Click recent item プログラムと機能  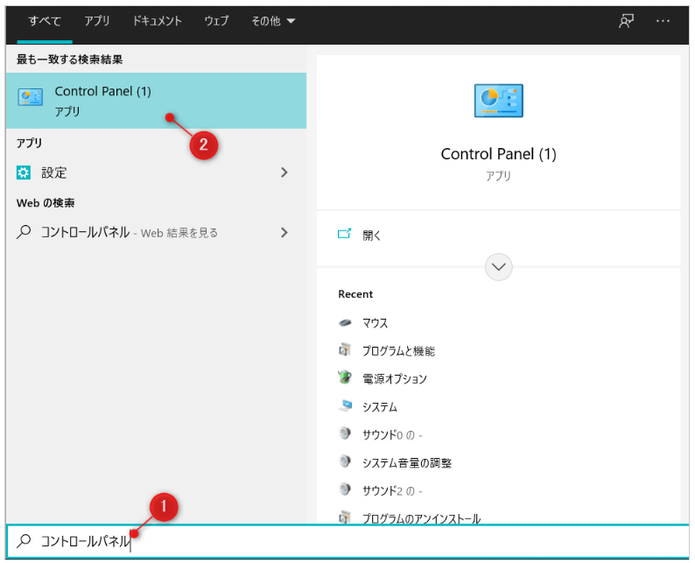(x=398, y=351)
